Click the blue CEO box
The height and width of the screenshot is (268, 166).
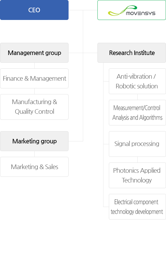34,10
